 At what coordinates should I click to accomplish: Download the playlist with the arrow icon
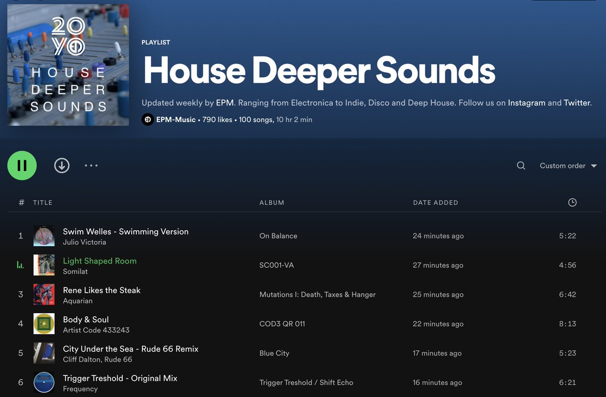pos(62,165)
